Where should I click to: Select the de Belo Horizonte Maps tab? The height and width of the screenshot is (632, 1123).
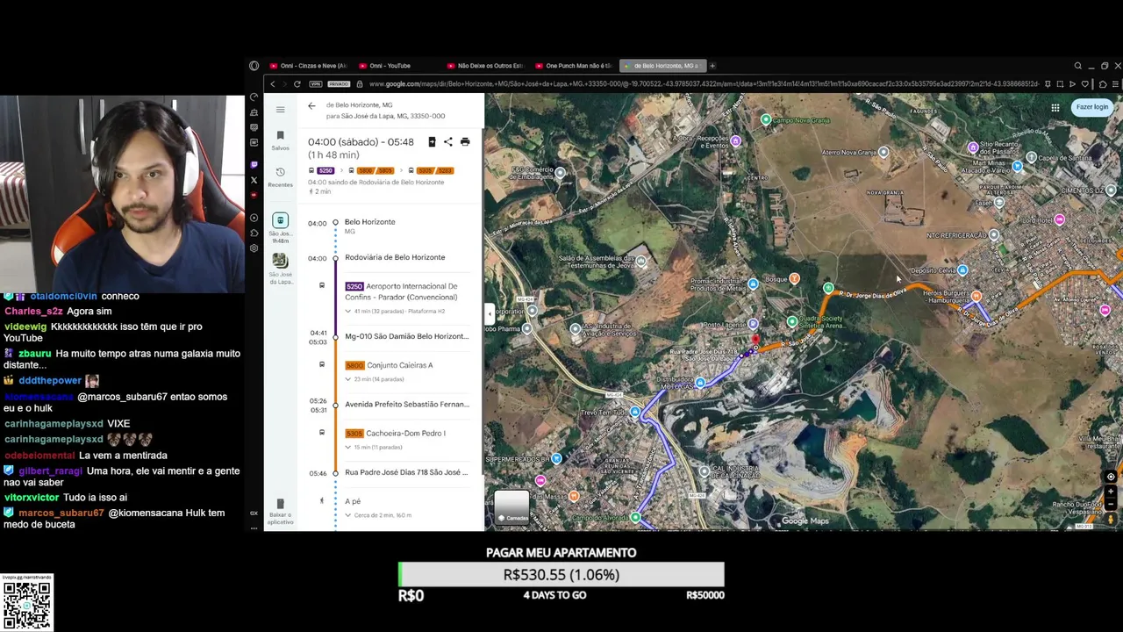coord(662,66)
